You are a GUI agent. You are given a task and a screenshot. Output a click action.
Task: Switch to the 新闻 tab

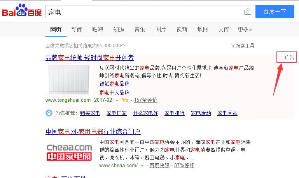tap(77, 29)
